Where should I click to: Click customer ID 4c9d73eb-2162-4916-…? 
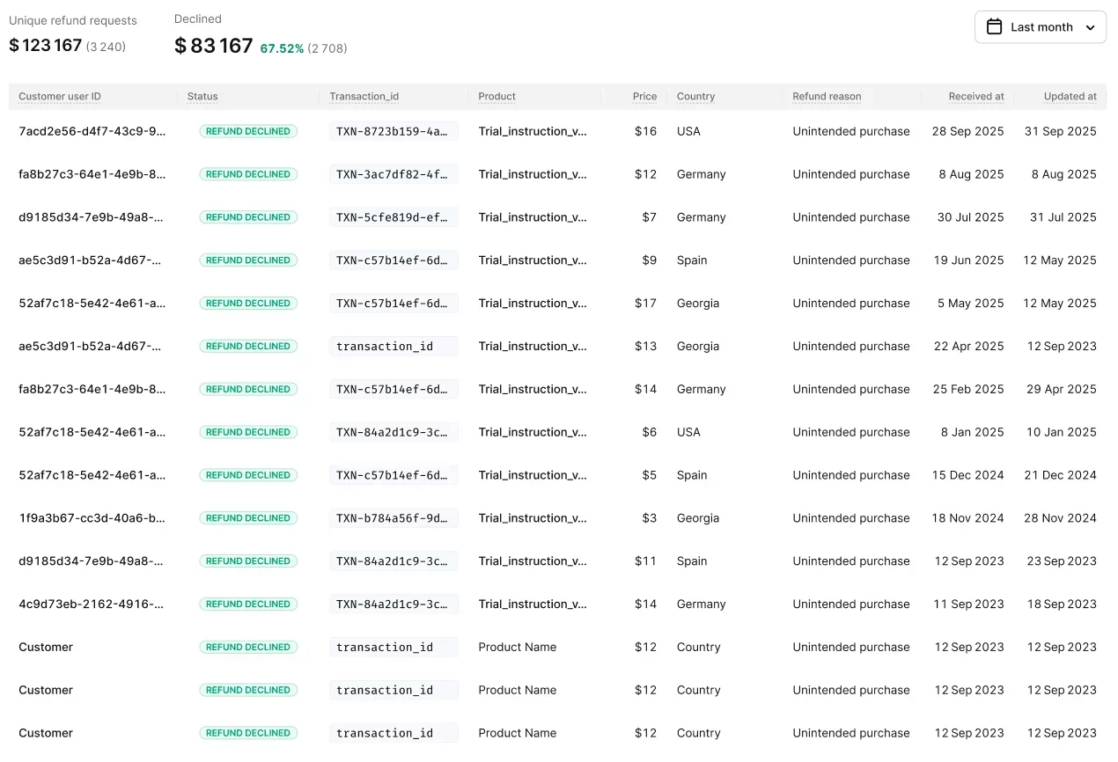pyautogui.click(x=92, y=604)
